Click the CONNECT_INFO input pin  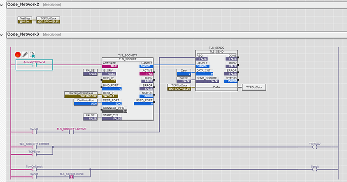tap(115, 110)
